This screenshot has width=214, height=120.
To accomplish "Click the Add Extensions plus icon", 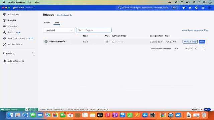I will click(x=4, y=61).
